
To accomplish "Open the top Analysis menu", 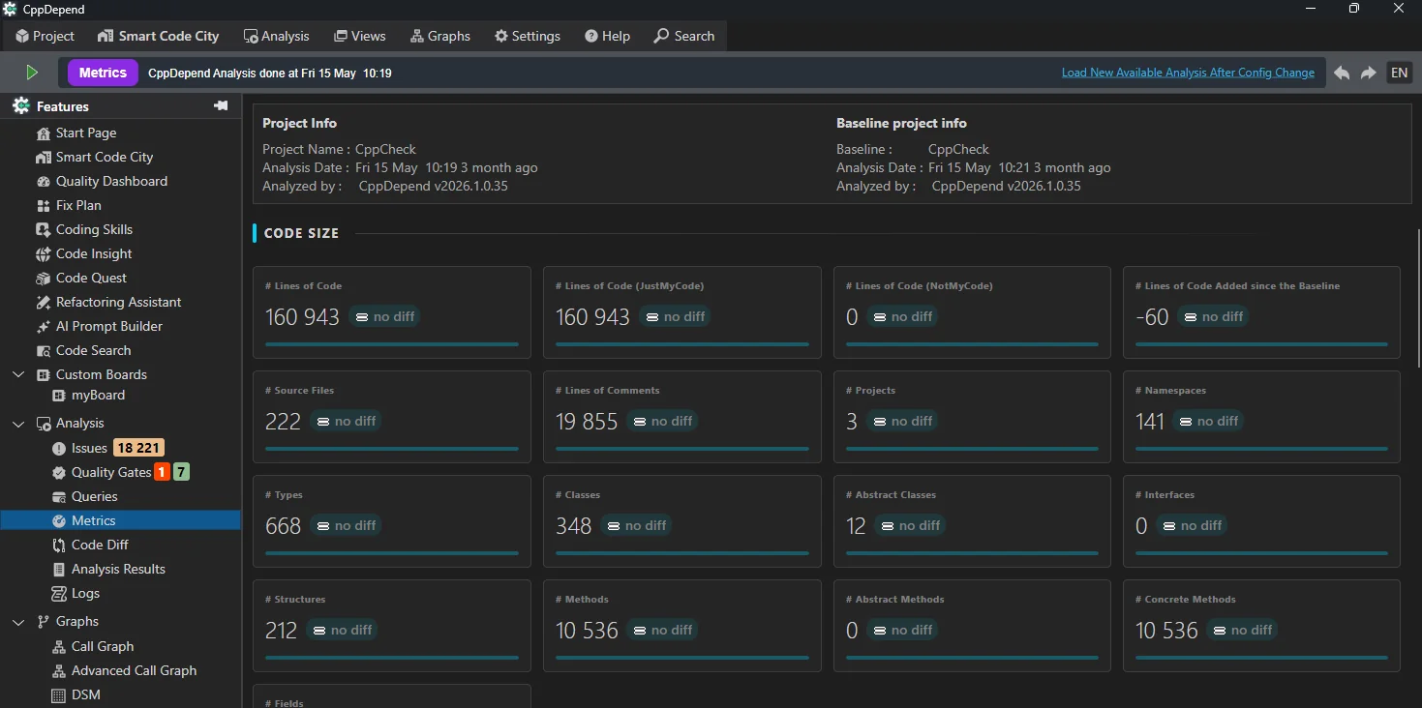I will pos(276,36).
